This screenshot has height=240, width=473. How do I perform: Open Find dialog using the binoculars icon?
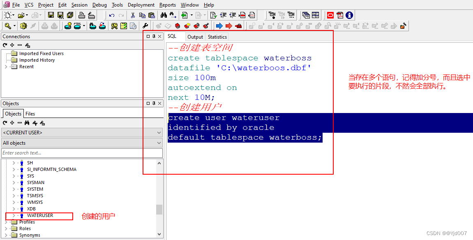[164, 15]
